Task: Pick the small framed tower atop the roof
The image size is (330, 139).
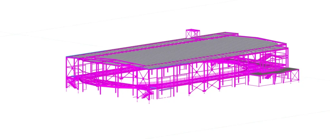Action: tap(193, 34)
